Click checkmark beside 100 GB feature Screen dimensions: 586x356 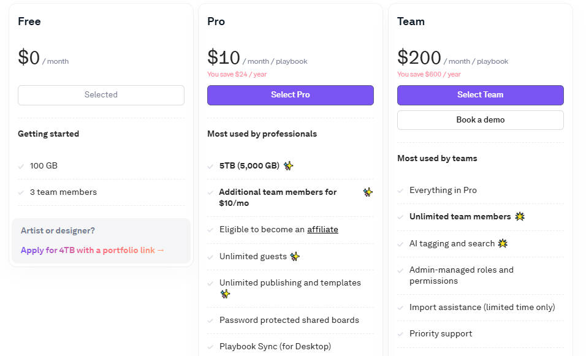[x=21, y=166]
